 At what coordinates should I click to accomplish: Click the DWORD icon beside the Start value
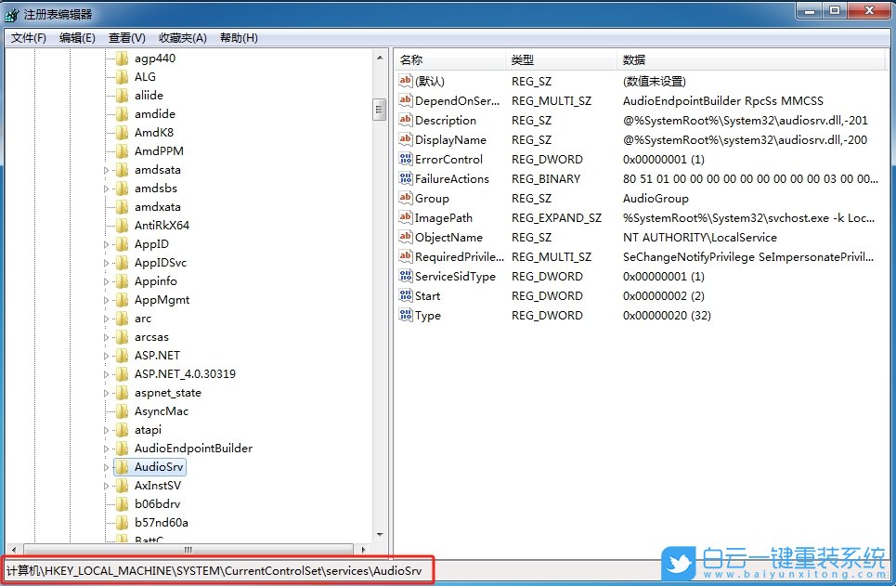[405, 295]
